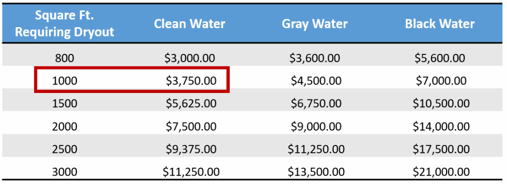Click the $5,600.00 black water value
507x184 pixels.
tap(440, 58)
